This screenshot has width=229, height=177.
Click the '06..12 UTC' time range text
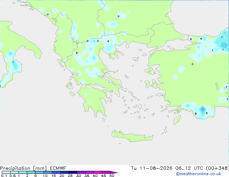[x=189, y=168]
